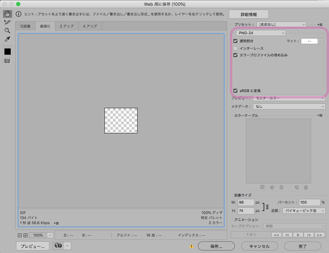Open the color table options menu icon

pos(320,116)
